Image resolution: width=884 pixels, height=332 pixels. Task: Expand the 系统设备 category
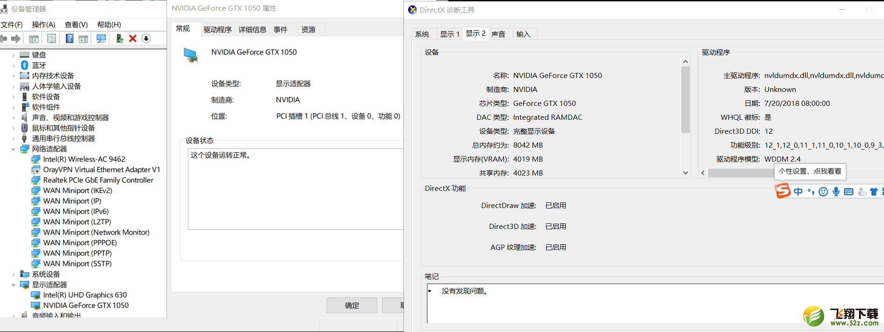click(13, 274)
